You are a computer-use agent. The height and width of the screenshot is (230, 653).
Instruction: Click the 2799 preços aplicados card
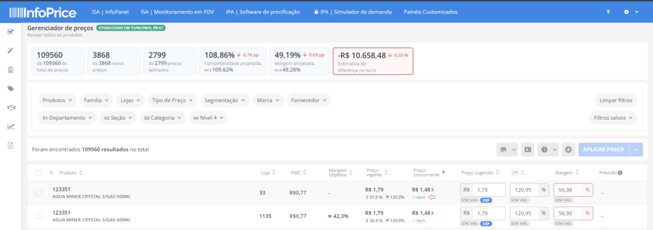click(170, 61)
